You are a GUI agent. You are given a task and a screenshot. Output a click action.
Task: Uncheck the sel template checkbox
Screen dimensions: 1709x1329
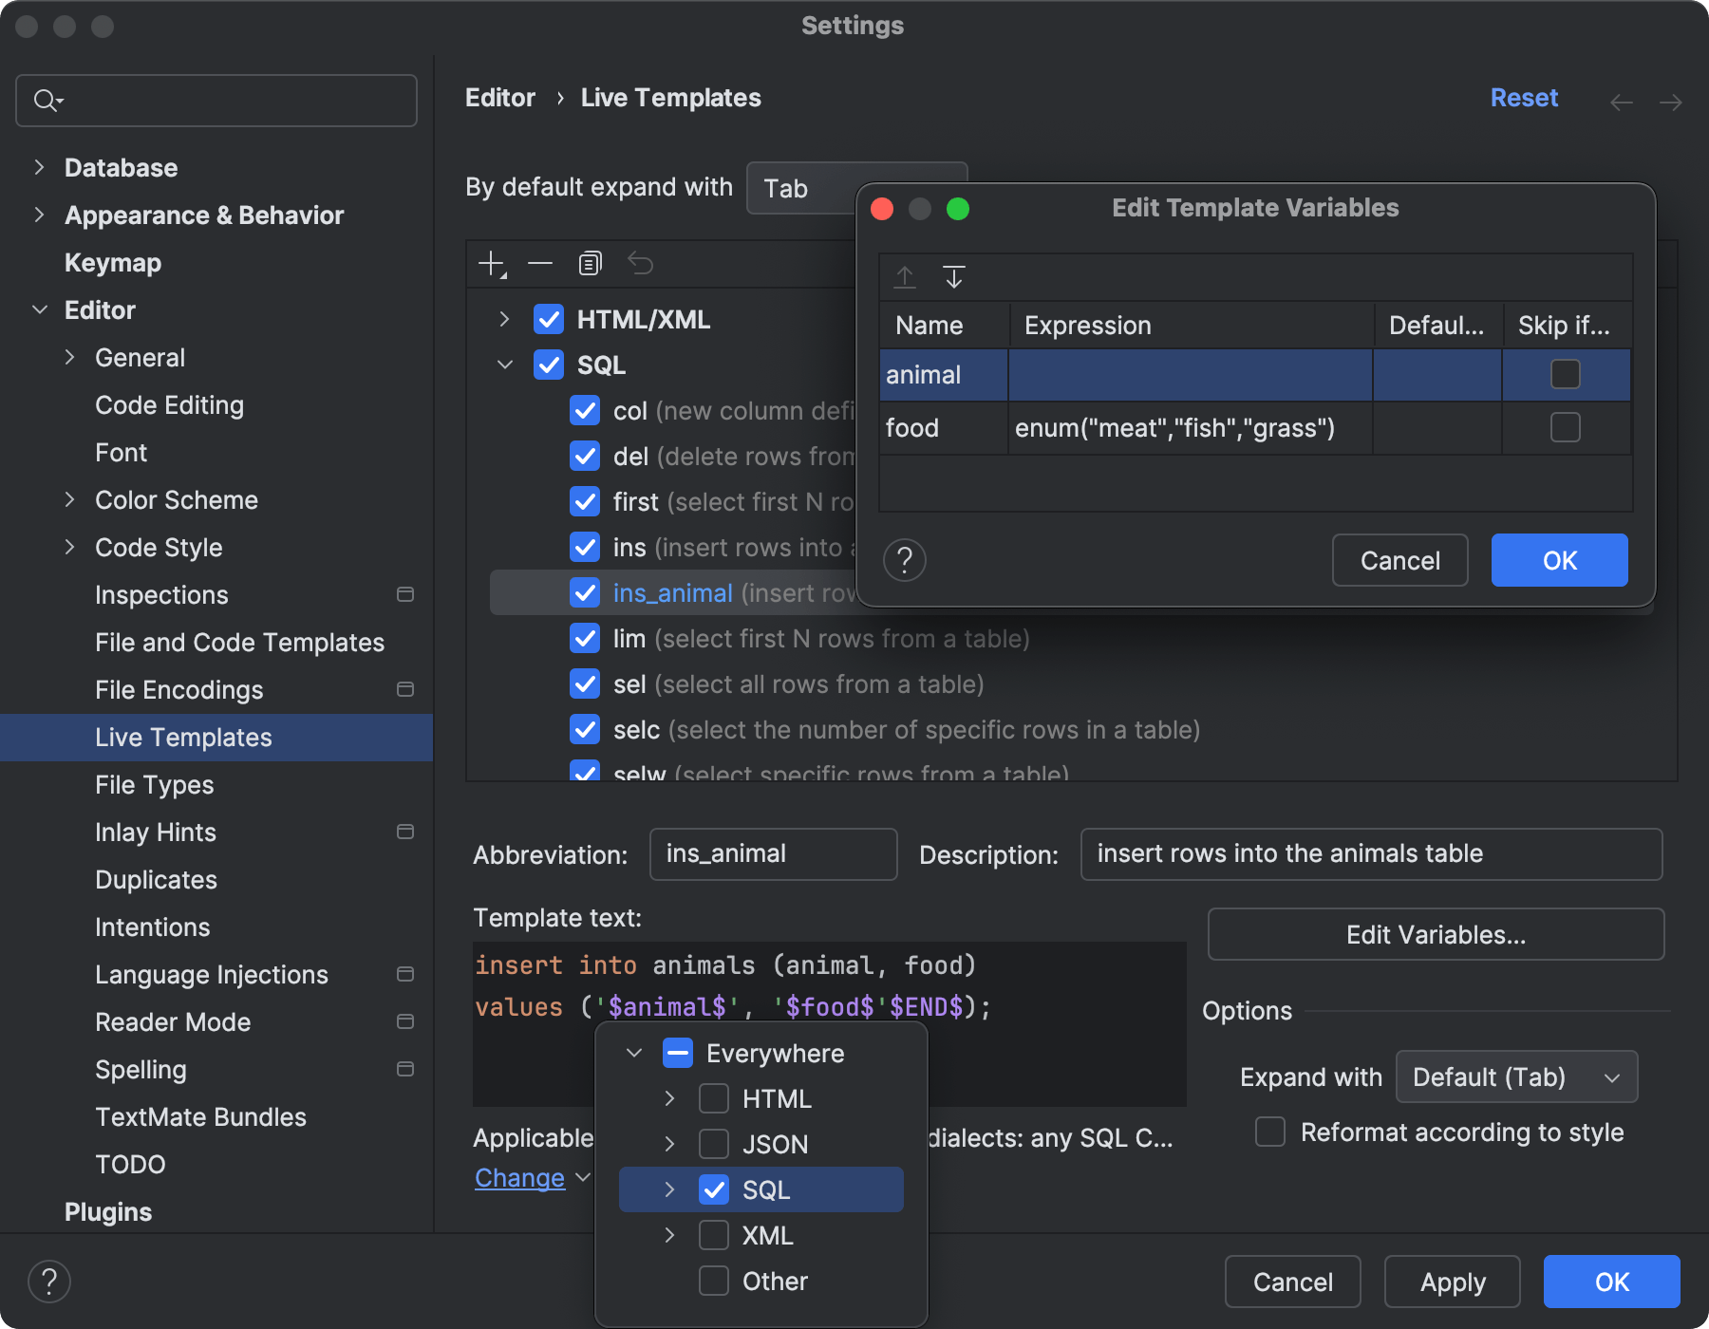585,683
